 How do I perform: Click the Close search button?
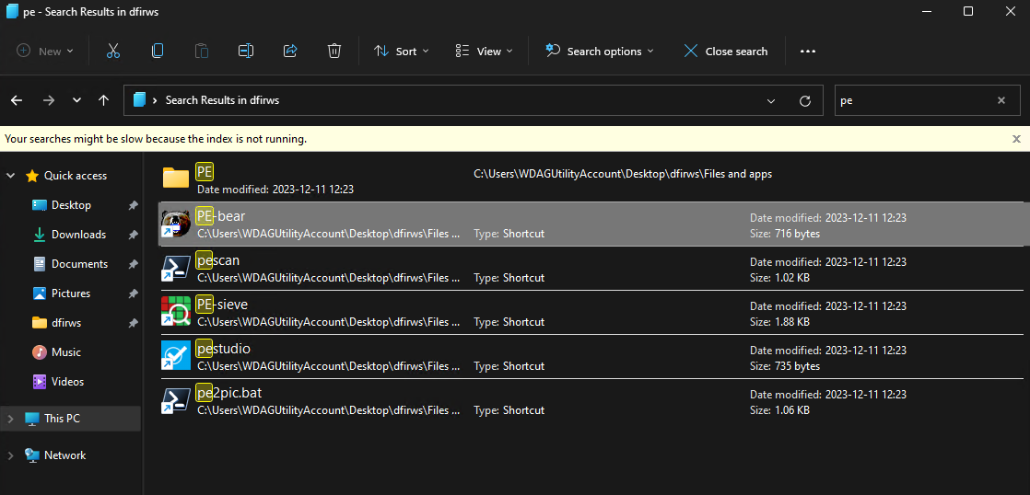(725, 52)
